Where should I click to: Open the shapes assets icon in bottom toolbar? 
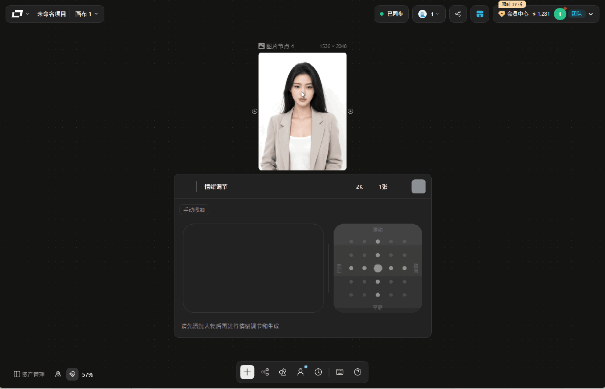tap(283, 372)
